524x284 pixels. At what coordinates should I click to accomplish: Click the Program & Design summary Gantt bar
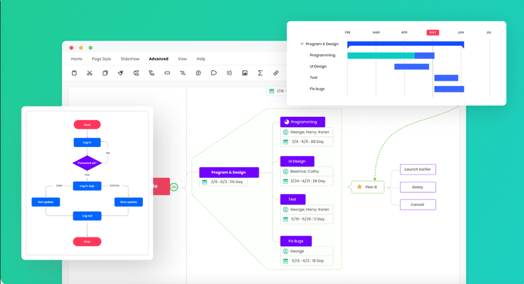point(405,44)
